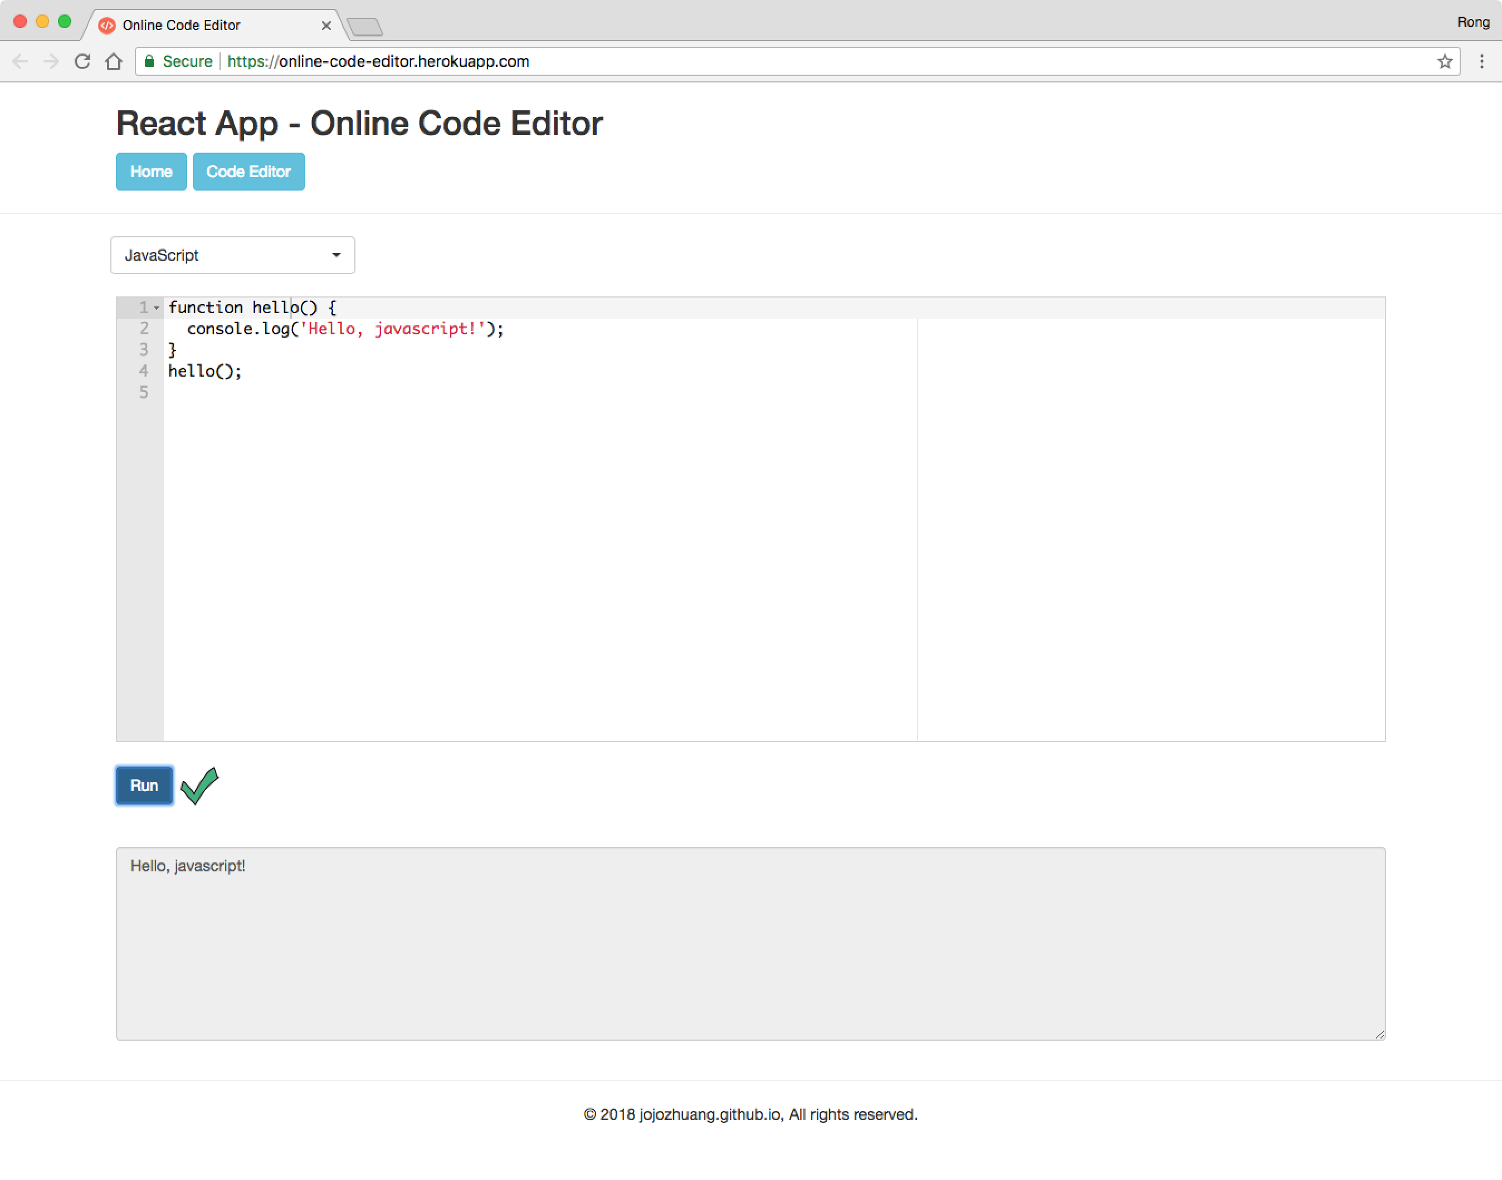Click the browser back arrow
This screenshot has width=1502, height=1180.
(x=20, y=61)
